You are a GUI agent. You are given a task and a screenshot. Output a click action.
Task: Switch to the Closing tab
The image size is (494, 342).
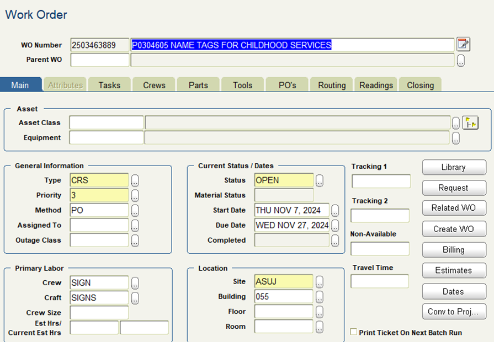420,85
